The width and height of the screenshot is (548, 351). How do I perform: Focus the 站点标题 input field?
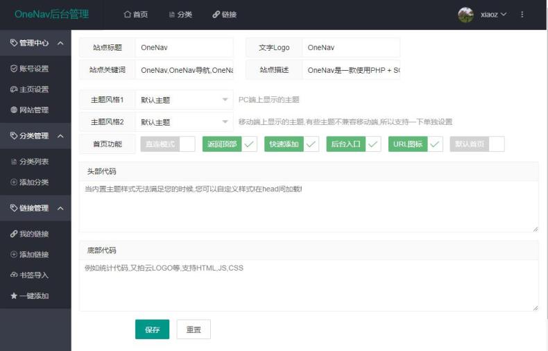(x=185, y=48)
